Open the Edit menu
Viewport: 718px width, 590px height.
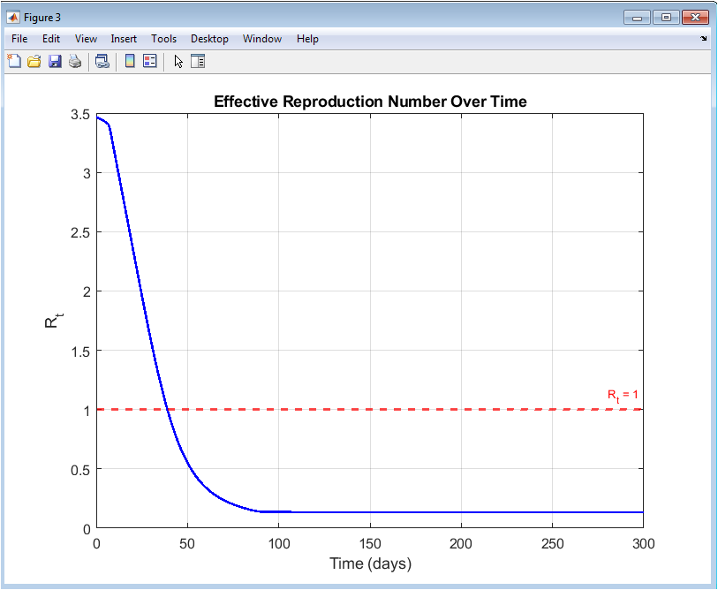(x=51, y=39)
